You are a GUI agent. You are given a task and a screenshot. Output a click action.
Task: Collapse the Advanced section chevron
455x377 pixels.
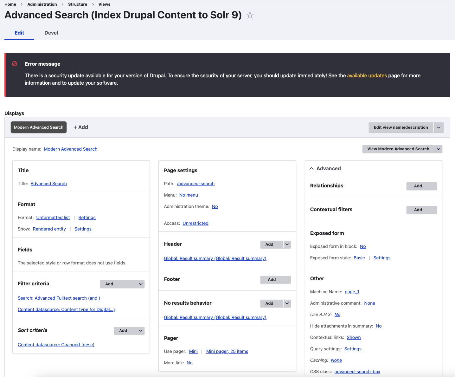click(x=312, y=169)
